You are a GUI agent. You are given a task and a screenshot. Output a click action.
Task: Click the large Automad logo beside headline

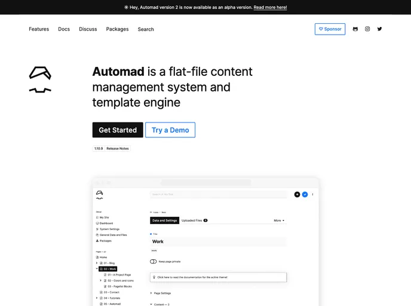click(40, 79)
